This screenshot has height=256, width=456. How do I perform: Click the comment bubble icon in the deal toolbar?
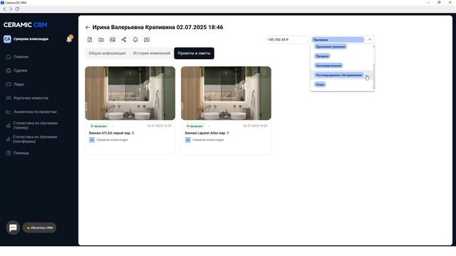[x=147, y=40]
